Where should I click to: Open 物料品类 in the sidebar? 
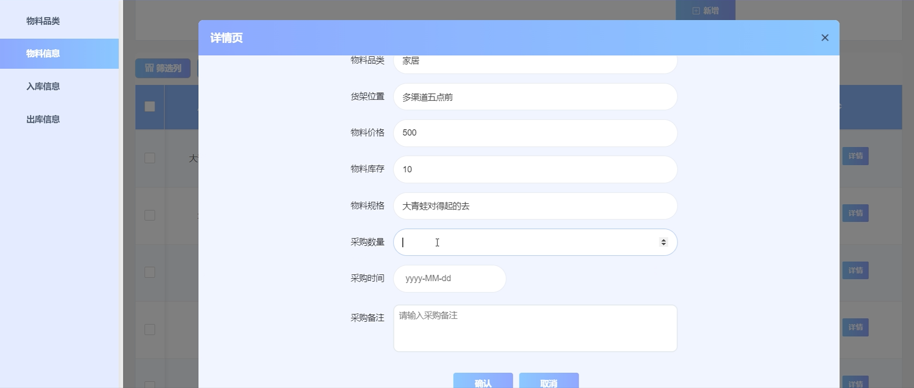pos(43,21)
